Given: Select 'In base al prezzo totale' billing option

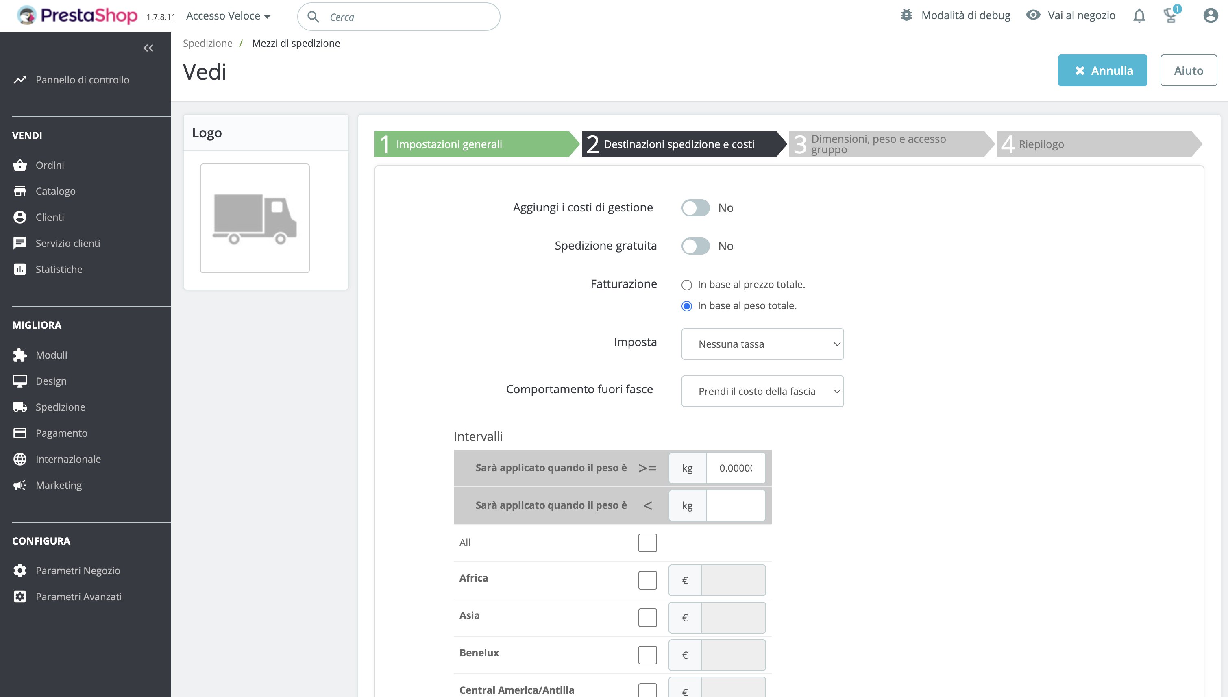Looking at the screenshot, I should [687, 284].
